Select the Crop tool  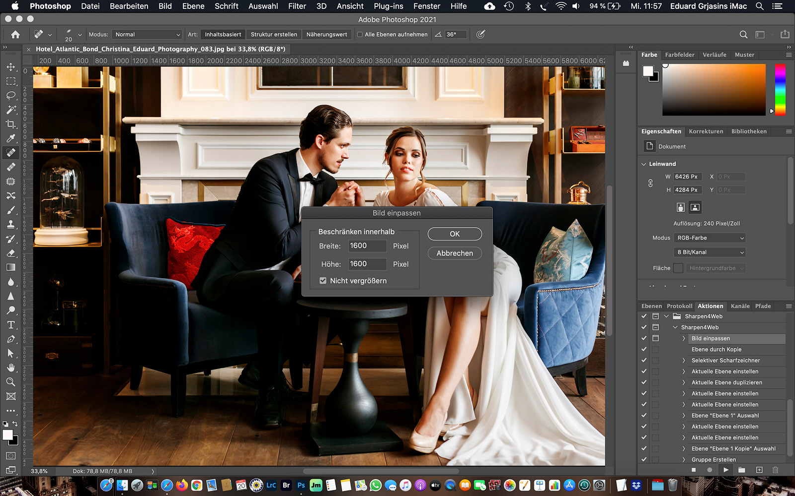(x=11, y=124)
